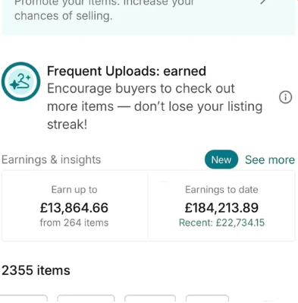Tap the second filter chip under 2355 items

(x=86, y=299)
